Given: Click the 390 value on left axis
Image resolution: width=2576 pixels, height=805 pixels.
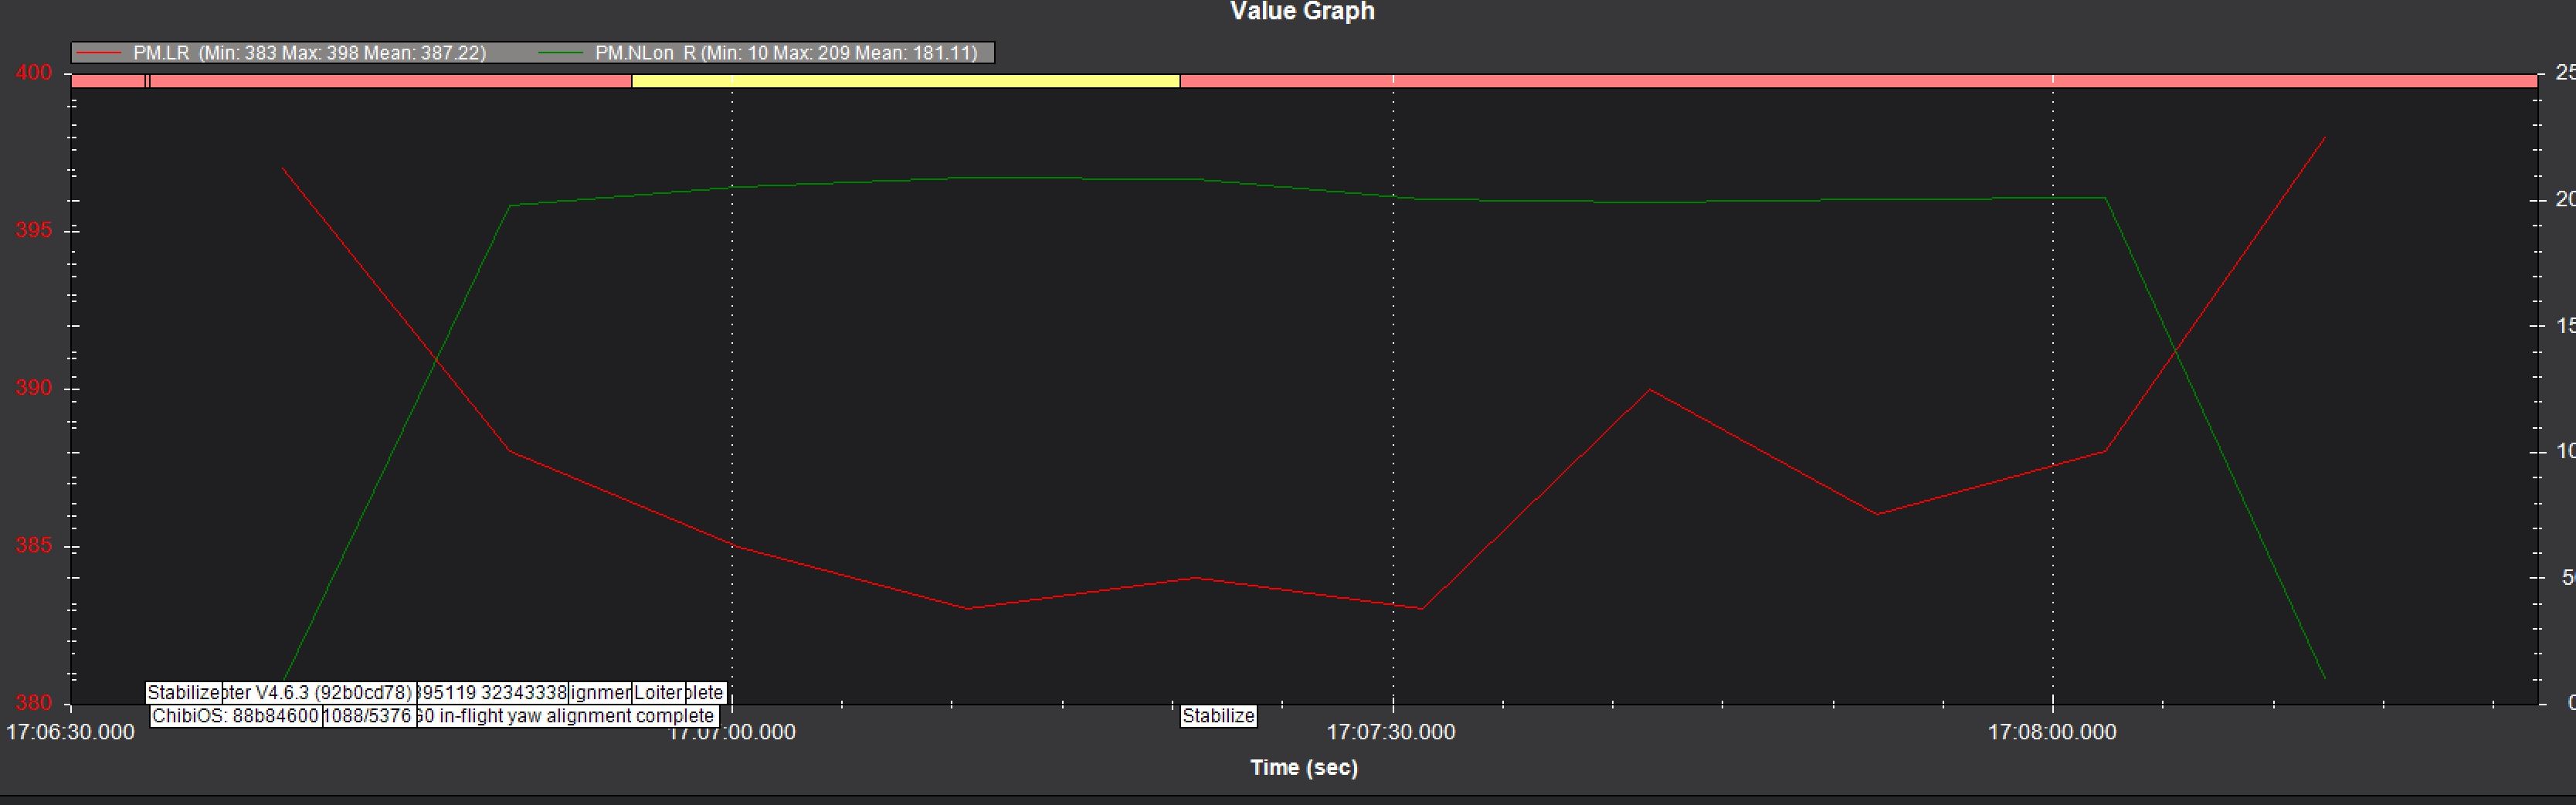Looking at the screenshot, I should coord(33,388).
